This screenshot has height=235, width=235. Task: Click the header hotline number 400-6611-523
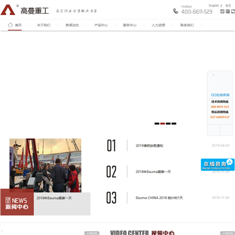196,12
